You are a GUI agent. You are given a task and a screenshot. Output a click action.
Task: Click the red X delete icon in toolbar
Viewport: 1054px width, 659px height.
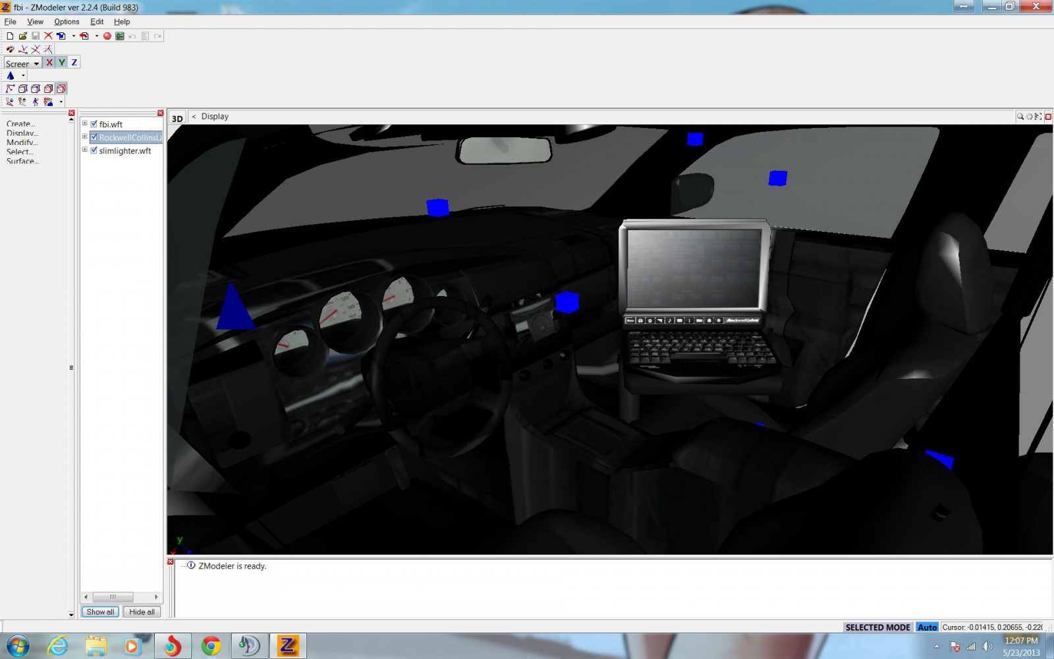click(48, 36)
